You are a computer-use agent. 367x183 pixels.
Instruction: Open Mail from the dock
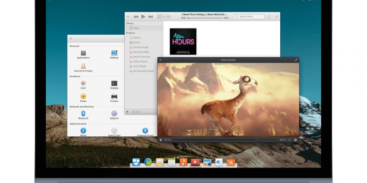coord(160,162)
